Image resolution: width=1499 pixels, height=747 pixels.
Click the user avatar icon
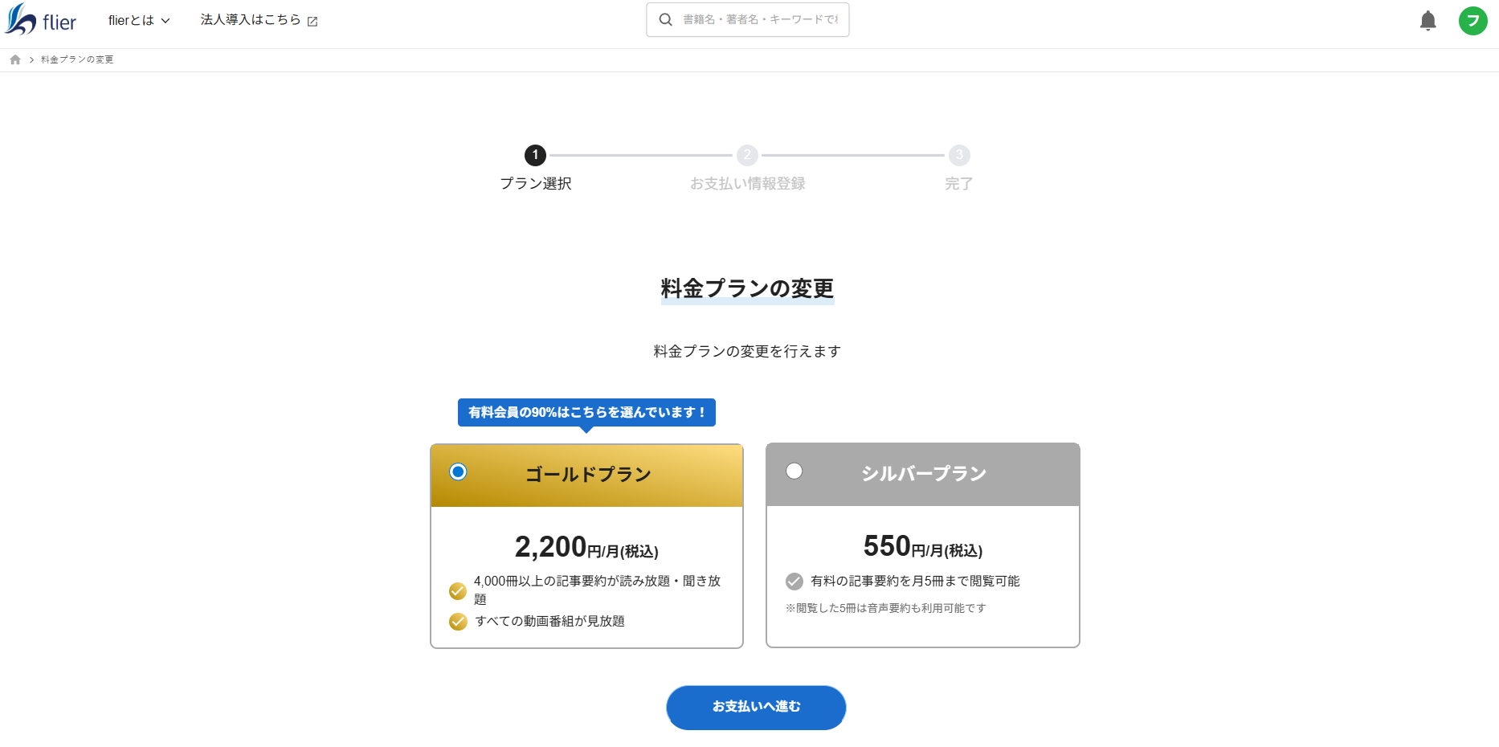(1473, 21)
